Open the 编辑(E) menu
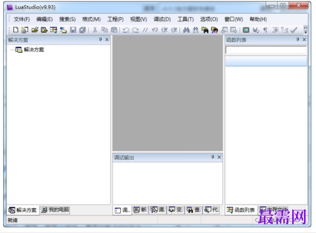This screenshot has width=316, height=233. (44, 19)
